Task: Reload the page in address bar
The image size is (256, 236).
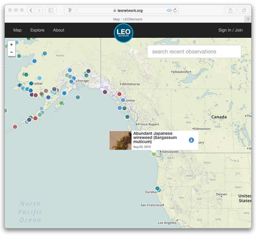Action: [175, 10]
